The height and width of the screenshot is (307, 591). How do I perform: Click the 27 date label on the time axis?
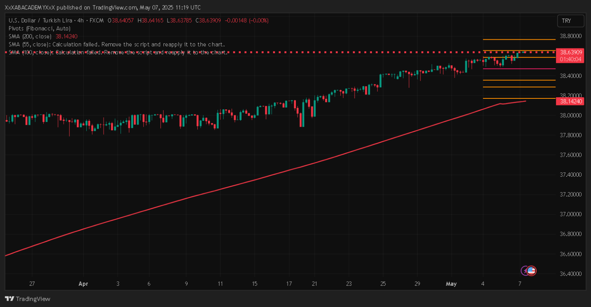tap(32, 283)
